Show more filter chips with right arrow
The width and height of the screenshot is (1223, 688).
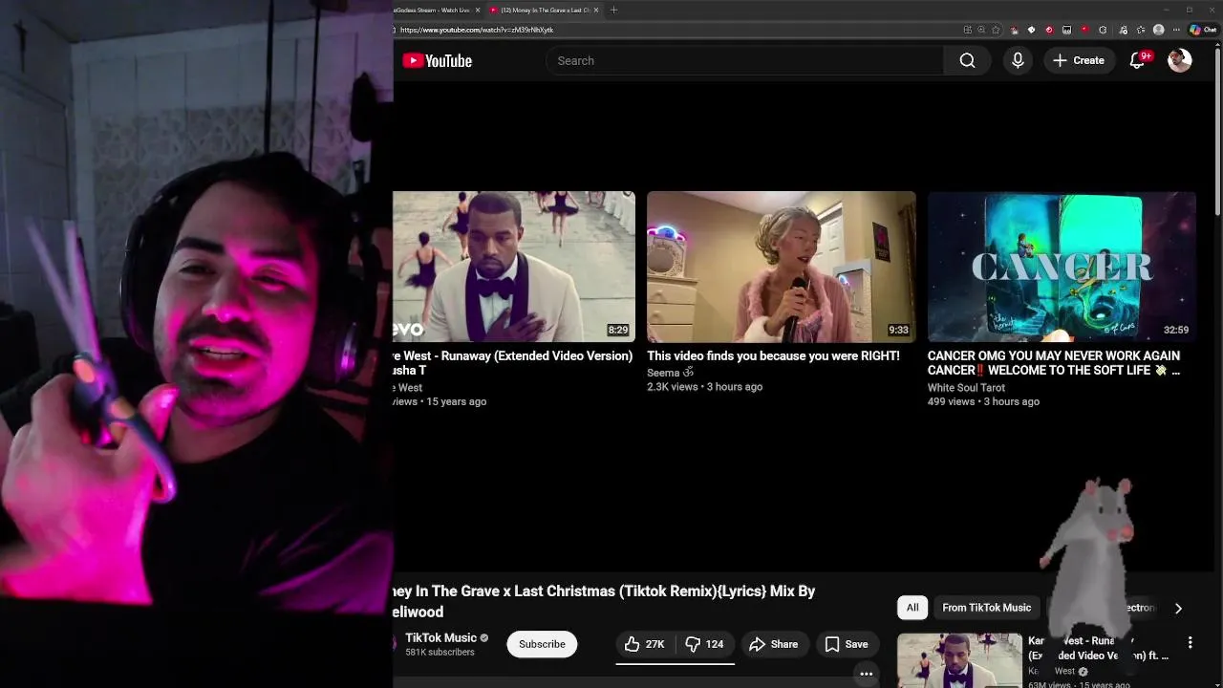point(1178,608)
